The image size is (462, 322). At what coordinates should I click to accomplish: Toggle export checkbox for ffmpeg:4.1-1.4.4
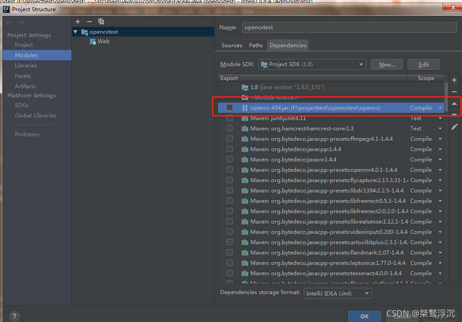(230, 139)
